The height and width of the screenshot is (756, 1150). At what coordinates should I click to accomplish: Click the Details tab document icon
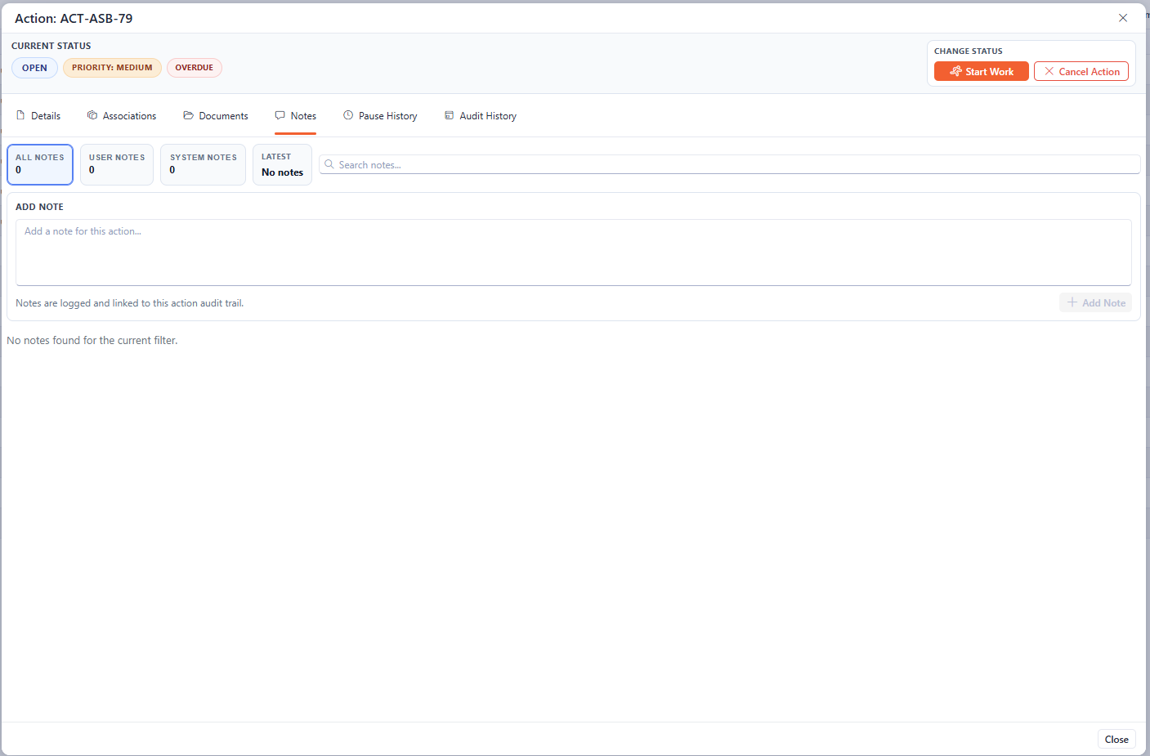pos(20,115)
